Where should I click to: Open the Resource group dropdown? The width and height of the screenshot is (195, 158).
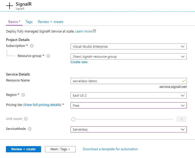tap(129, 56)
